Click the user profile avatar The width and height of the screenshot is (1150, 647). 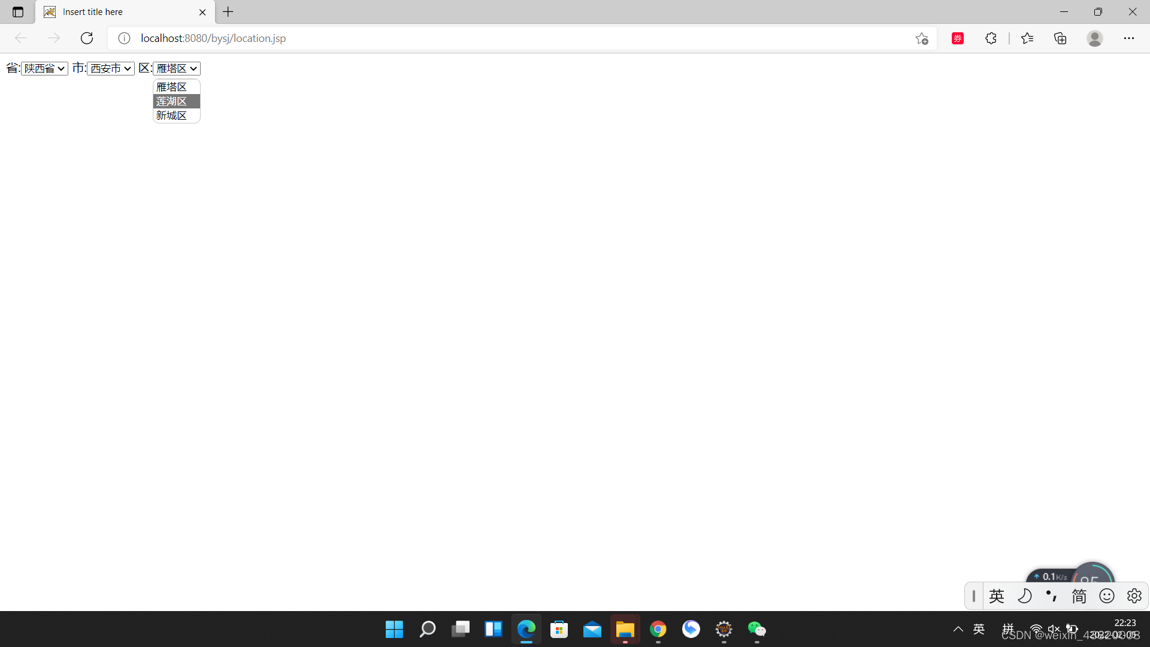click(1094, 38)
